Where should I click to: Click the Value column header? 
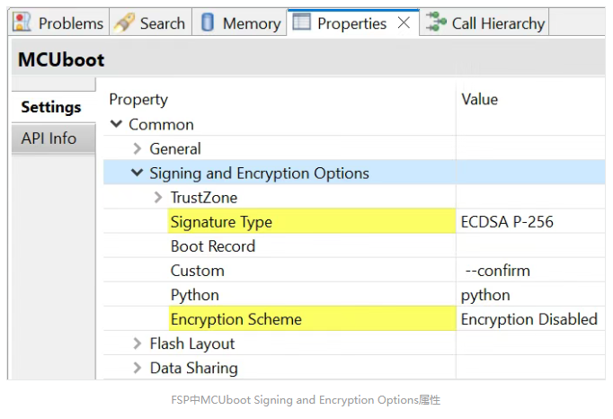[x=480, y=99]
